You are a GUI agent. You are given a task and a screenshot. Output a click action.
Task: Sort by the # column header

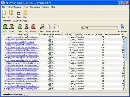coord(4,34)
